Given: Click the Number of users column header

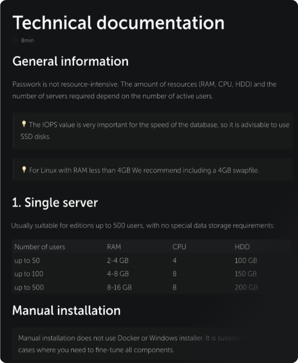Looking at the screenshot, I should click(39, 247).
